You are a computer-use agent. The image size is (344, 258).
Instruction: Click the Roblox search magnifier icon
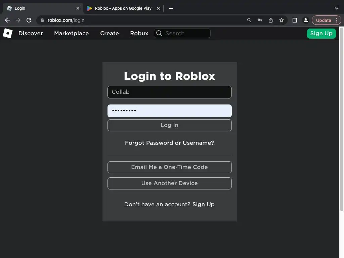point(159,33)
